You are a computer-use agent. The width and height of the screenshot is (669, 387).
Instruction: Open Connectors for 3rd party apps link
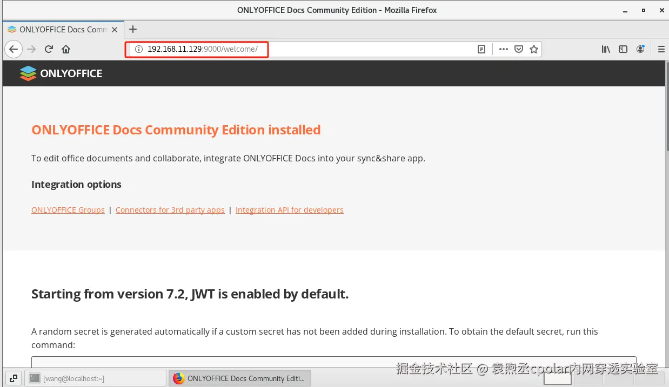(170, 210)
